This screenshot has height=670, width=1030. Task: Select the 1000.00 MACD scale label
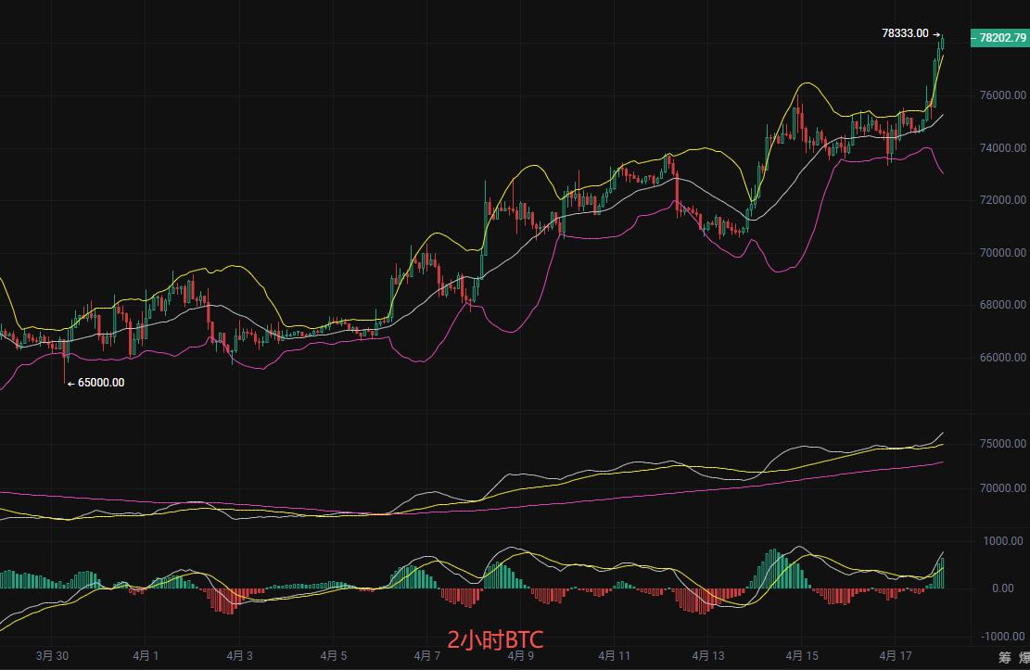1005,541
